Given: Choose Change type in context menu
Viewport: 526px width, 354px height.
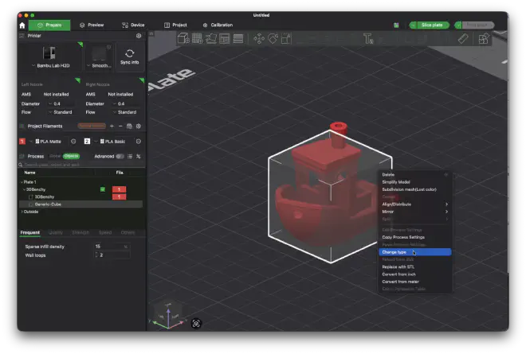Looking at the screenshot, I should [x=415, y=252].
